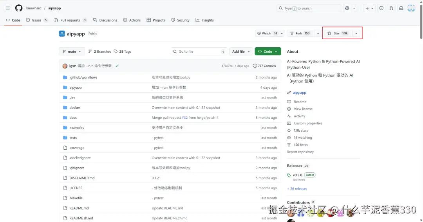Click the Activity pulse icon
The height and width of the screenshot is (222, 423).
[289, 116]
